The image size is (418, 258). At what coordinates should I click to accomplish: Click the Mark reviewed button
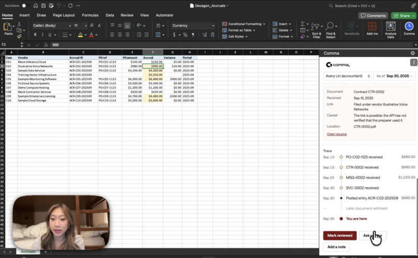point(340,235)
